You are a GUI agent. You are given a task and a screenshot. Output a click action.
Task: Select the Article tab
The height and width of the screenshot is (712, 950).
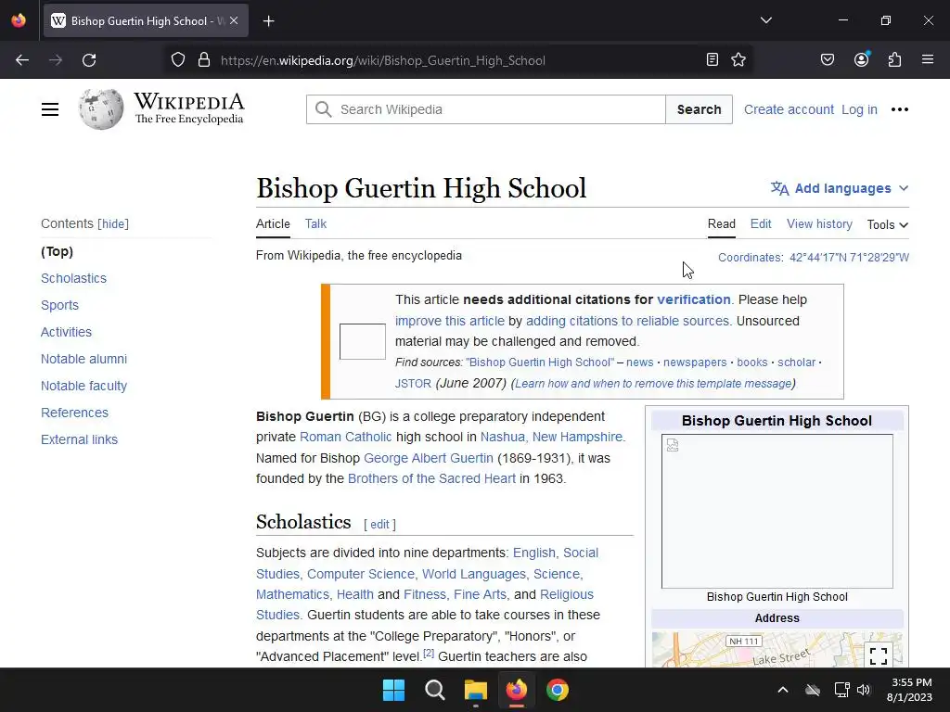tap(273, 224)
